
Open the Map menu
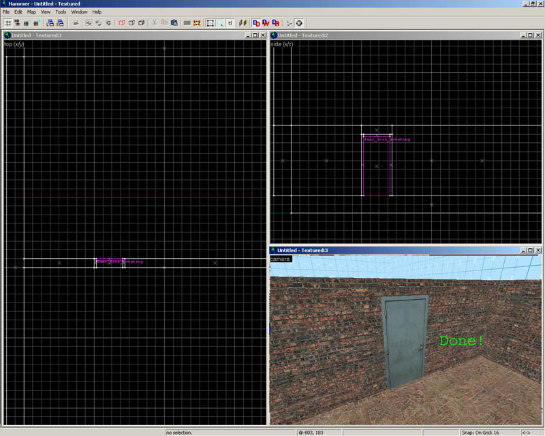click(x=31, y=12)
